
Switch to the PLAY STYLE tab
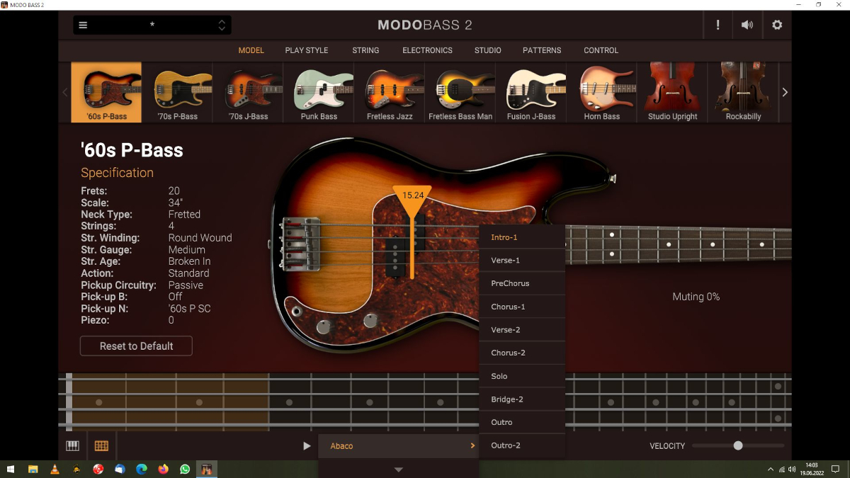pos(307,50)
